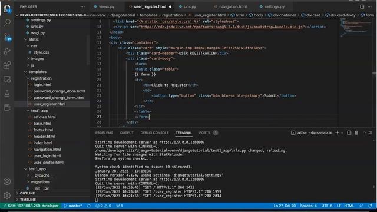
Task: Open the Extensions view
Action: click(7, 65)
